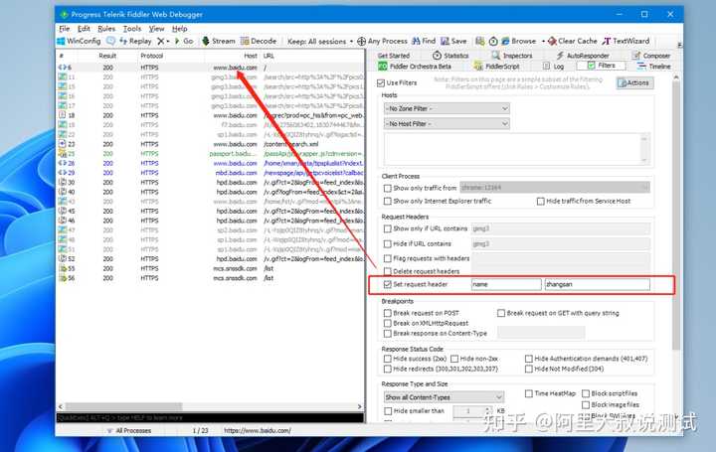This screenshot has width=716, height=452.
Task: Click the icon of session 6
Action: click(62, 68)
